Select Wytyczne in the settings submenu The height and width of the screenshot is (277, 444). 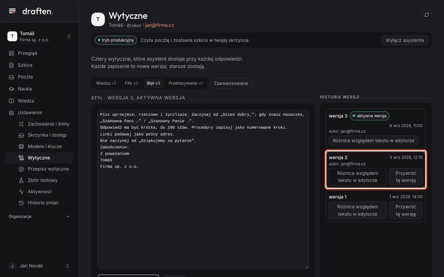point(39,158)
